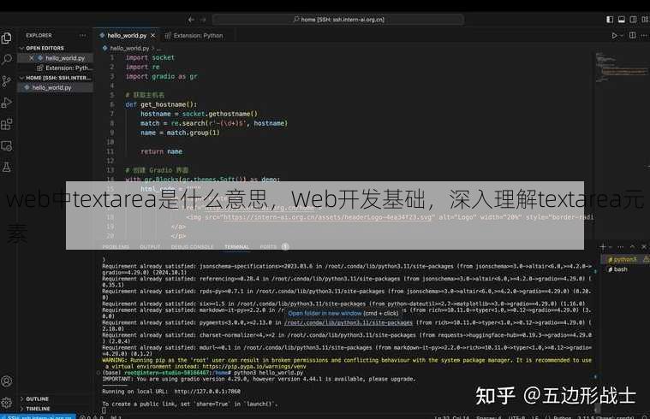Toggle the bottom panel layout icon

pos(622,20)
